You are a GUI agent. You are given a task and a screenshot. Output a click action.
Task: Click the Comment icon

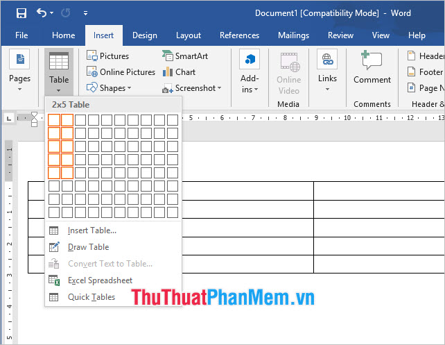(372, 60)
